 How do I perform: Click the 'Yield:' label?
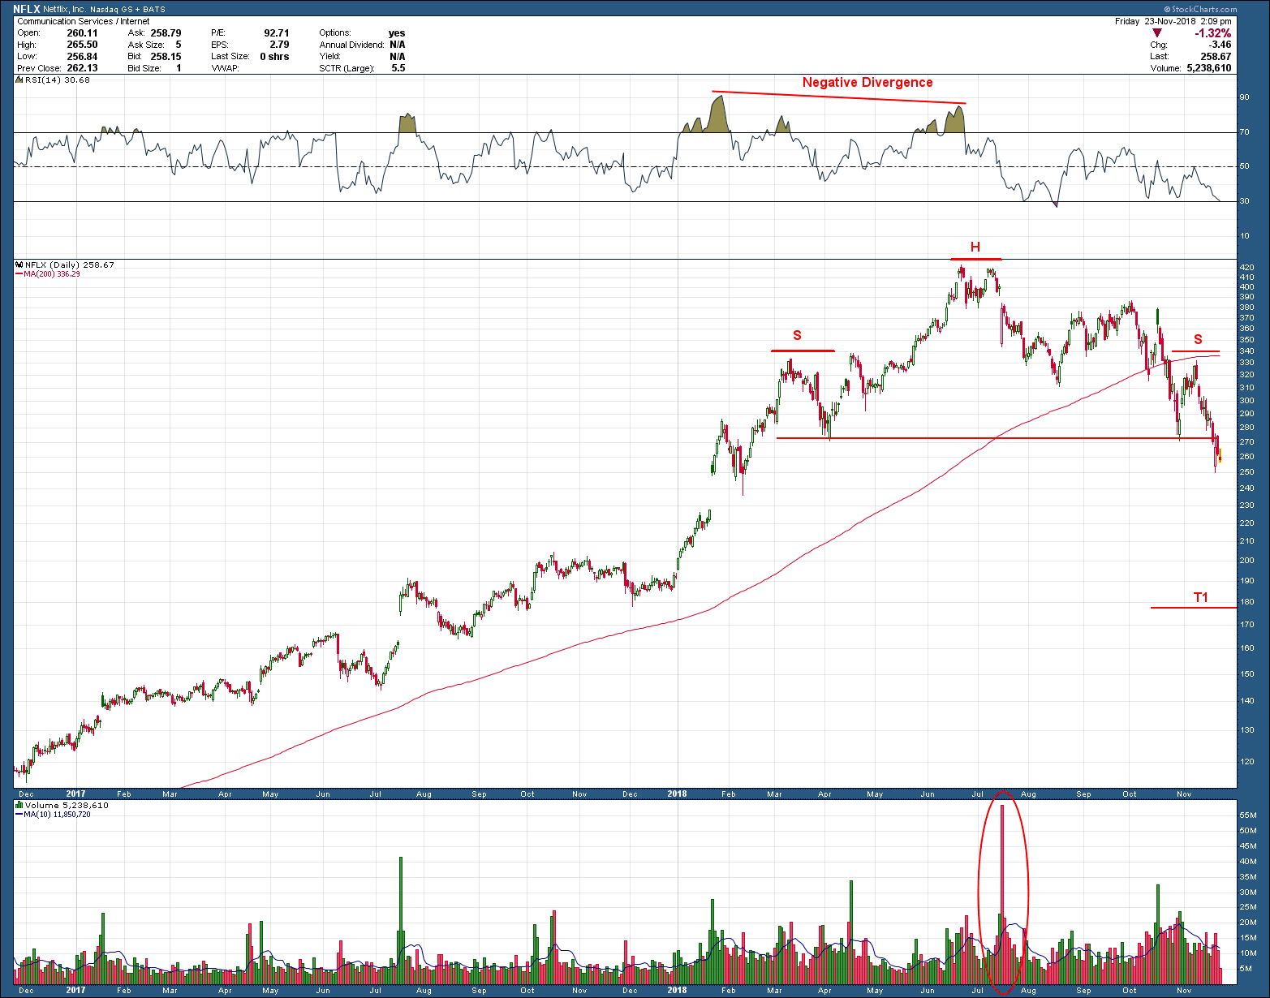click(x=330, y=57)
